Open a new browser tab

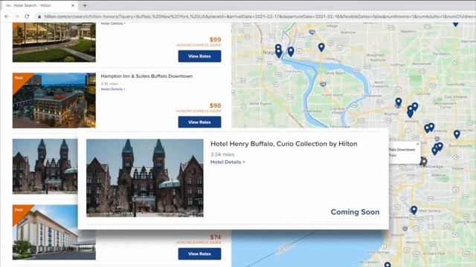coord(85,5)
